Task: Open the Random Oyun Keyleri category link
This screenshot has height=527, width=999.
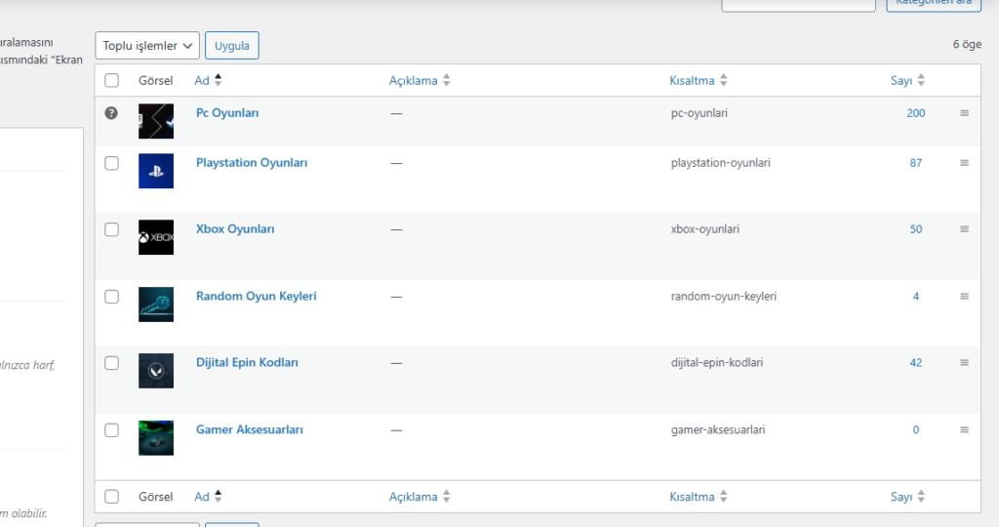Action: point(256,296)
